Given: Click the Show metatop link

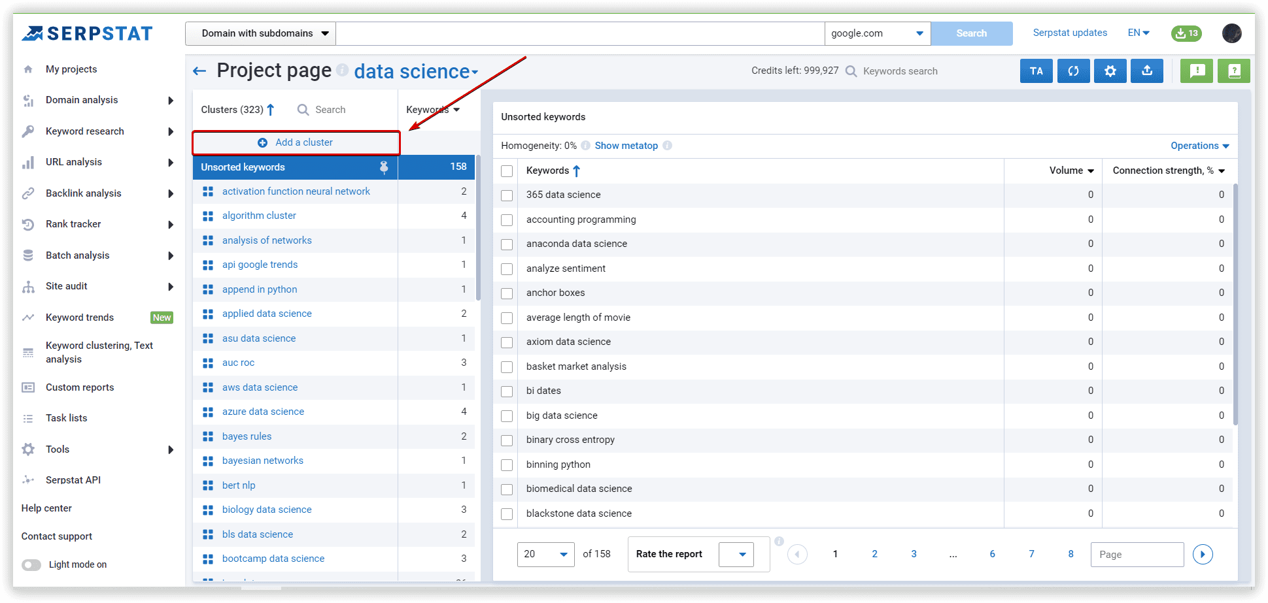Looking at the screenshot, I should pos(626,146).
